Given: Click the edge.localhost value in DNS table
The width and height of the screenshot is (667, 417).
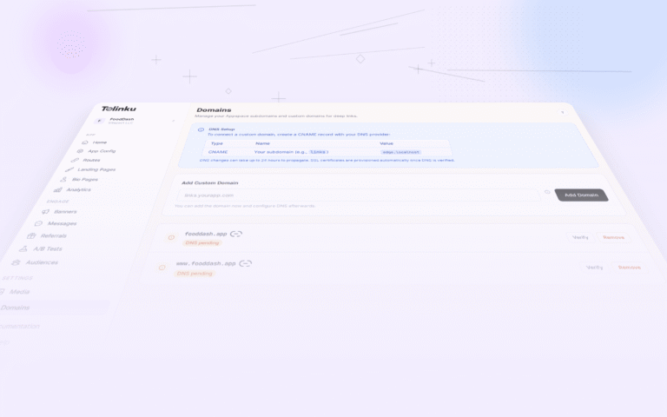Looking at the screenshot, I should click(x=400, y=152).
